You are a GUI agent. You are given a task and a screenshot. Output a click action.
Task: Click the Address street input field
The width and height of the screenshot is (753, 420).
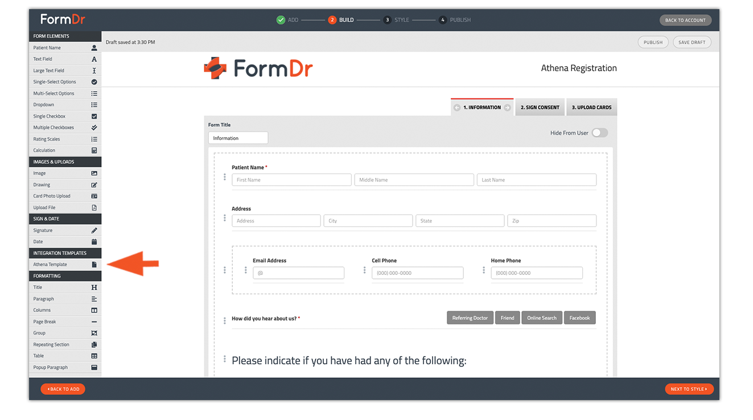pos(276,221)
